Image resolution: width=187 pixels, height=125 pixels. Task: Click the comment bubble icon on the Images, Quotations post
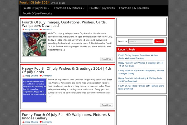[41, 29]
